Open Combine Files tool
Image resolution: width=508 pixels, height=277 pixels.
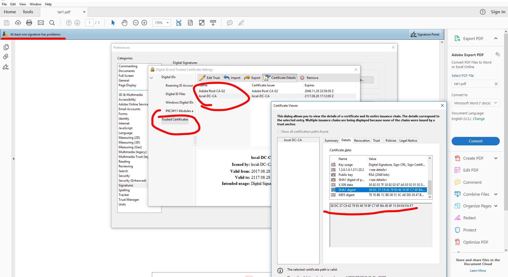(x=476, y=194)
